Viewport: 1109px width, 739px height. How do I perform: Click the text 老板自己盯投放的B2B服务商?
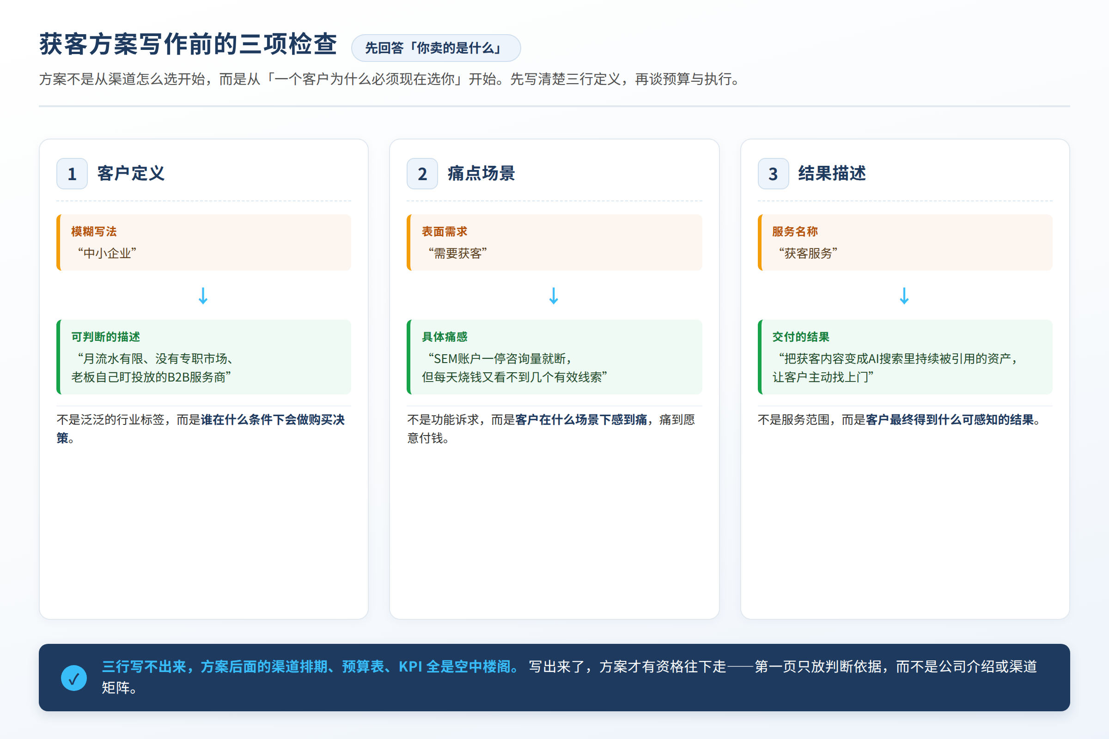pos(148,377)
